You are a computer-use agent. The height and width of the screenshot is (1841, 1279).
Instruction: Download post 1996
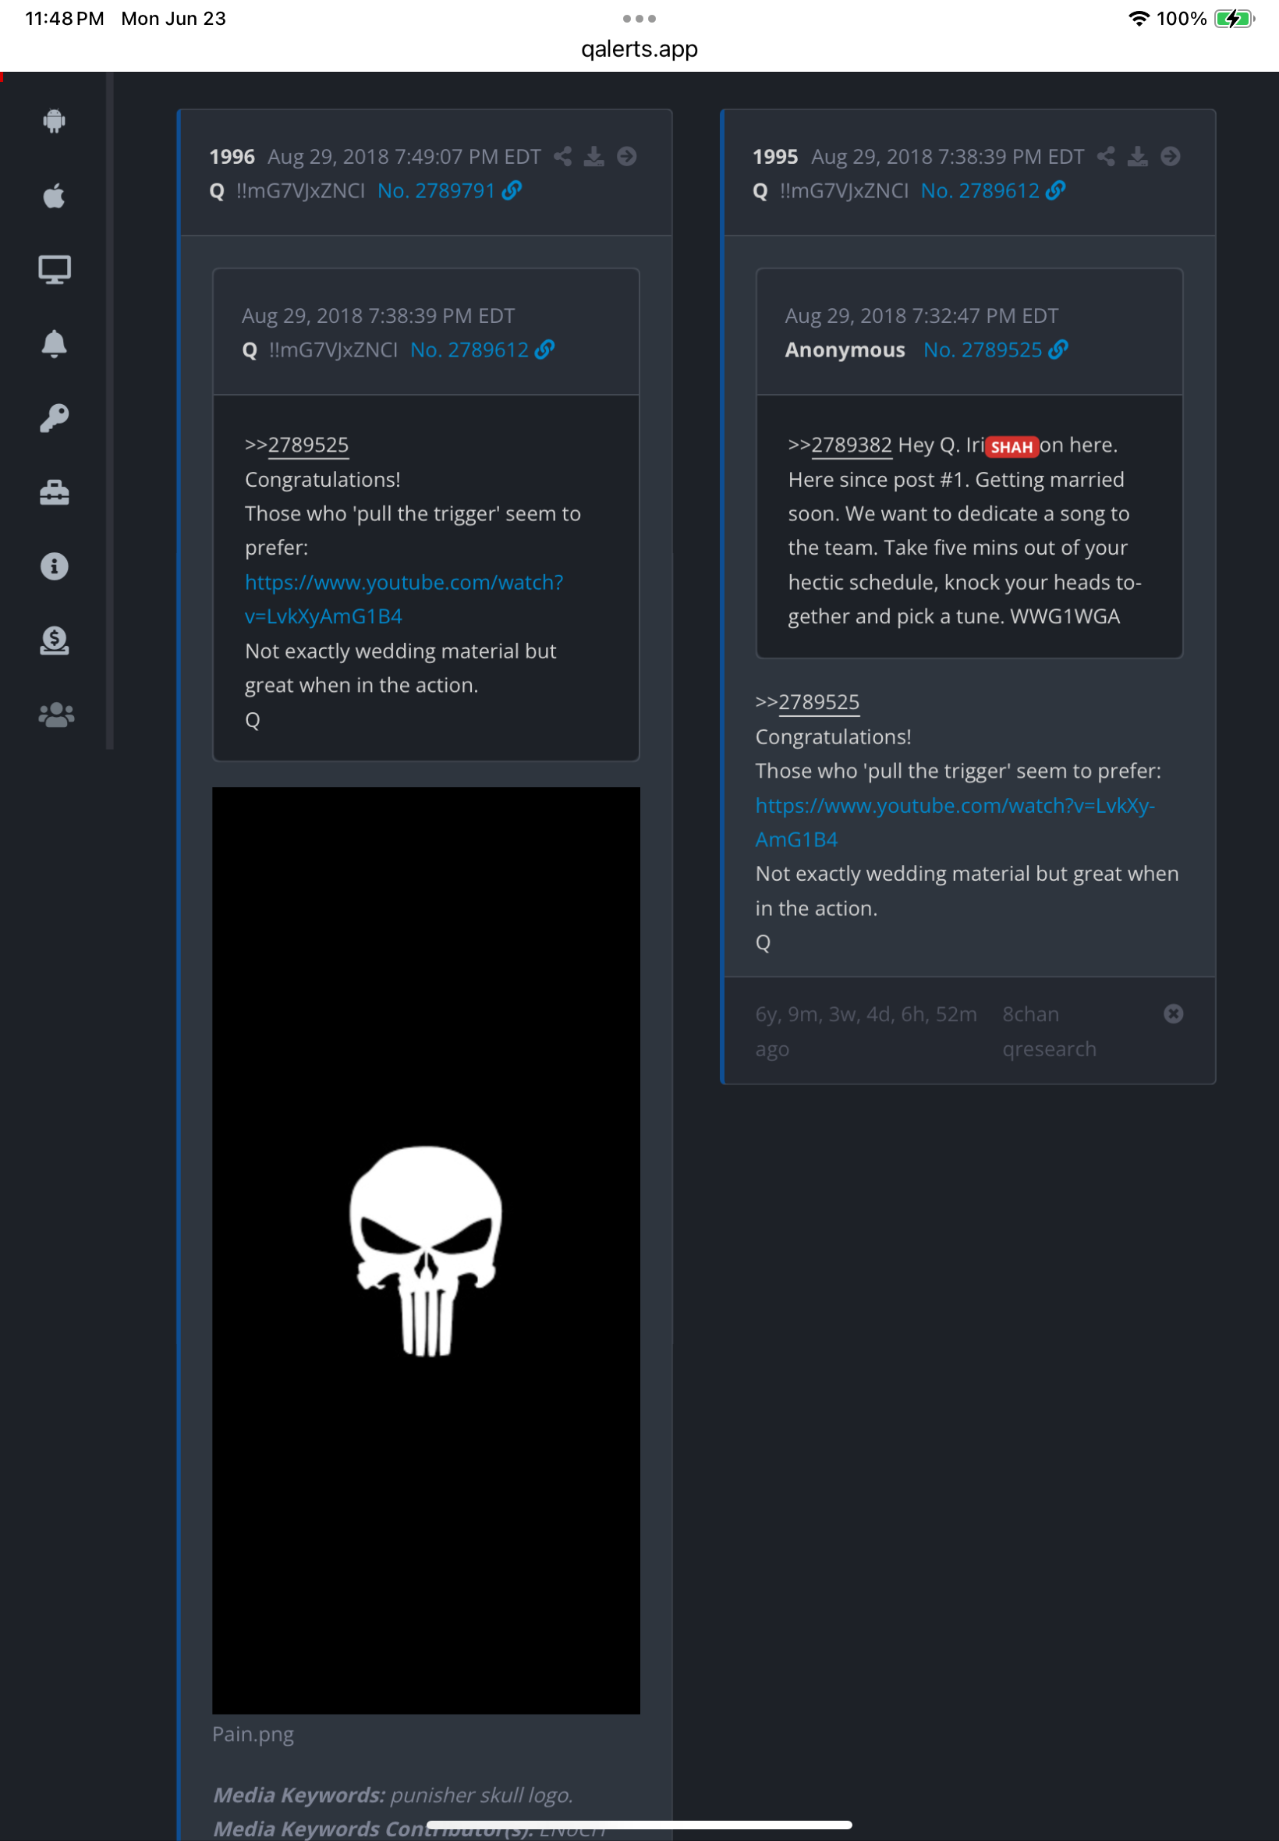coord(593,156)
